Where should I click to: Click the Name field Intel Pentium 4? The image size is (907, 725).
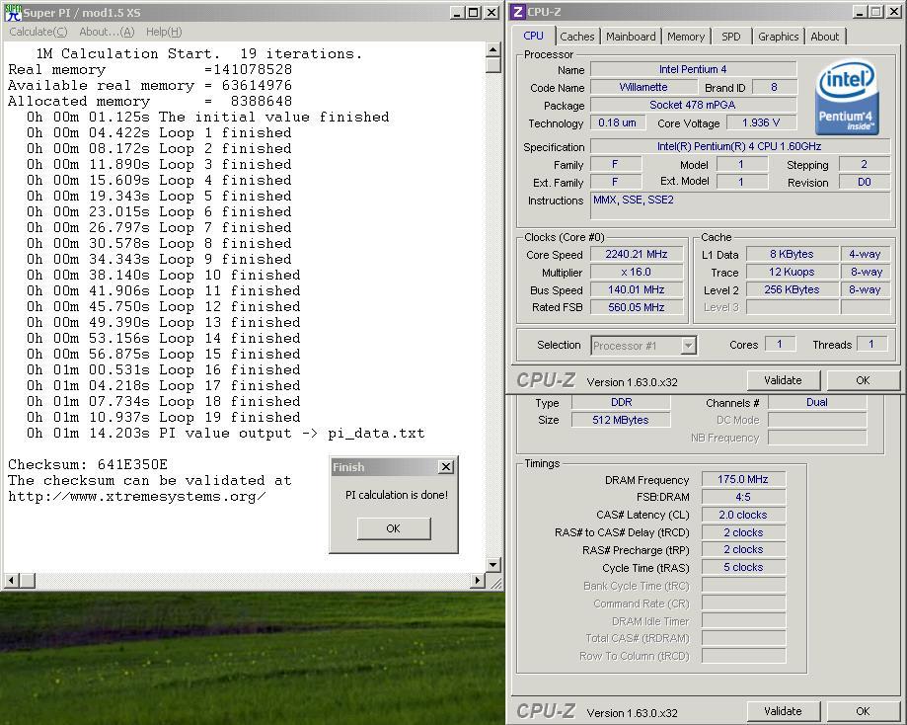[693, 69]
